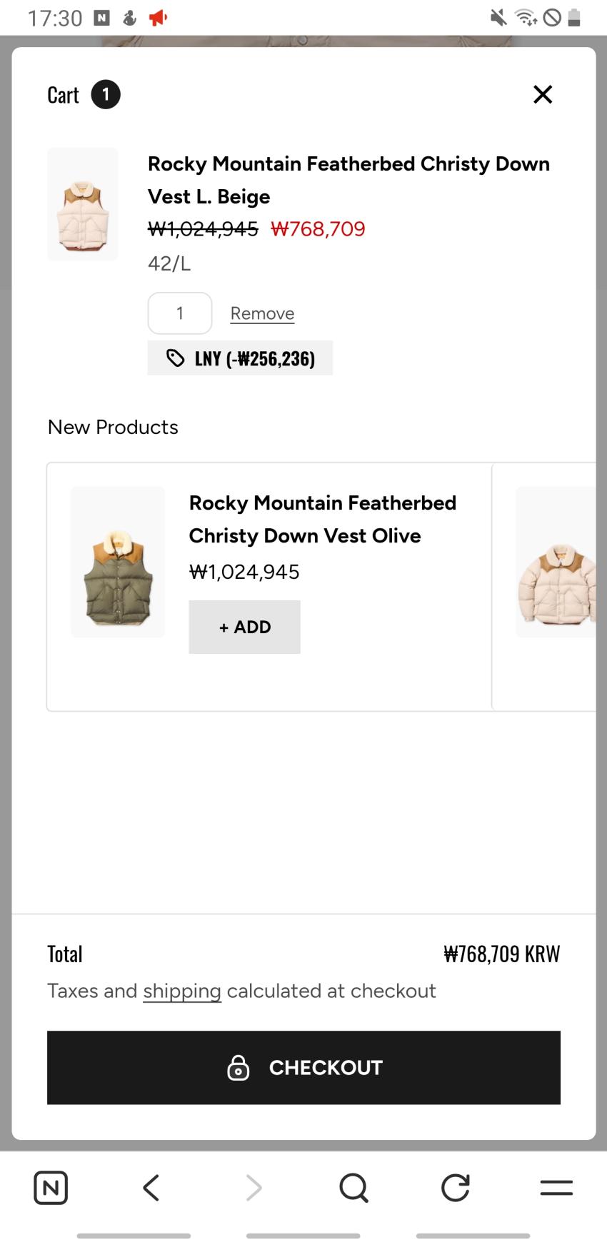Tap the partially visible beige jacket thumbnail
The image size is (607, 1247).
click(557, 562)
